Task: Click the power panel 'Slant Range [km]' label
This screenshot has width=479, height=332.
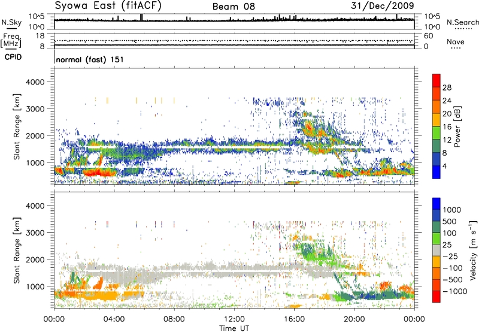Action: click(17, 126)
